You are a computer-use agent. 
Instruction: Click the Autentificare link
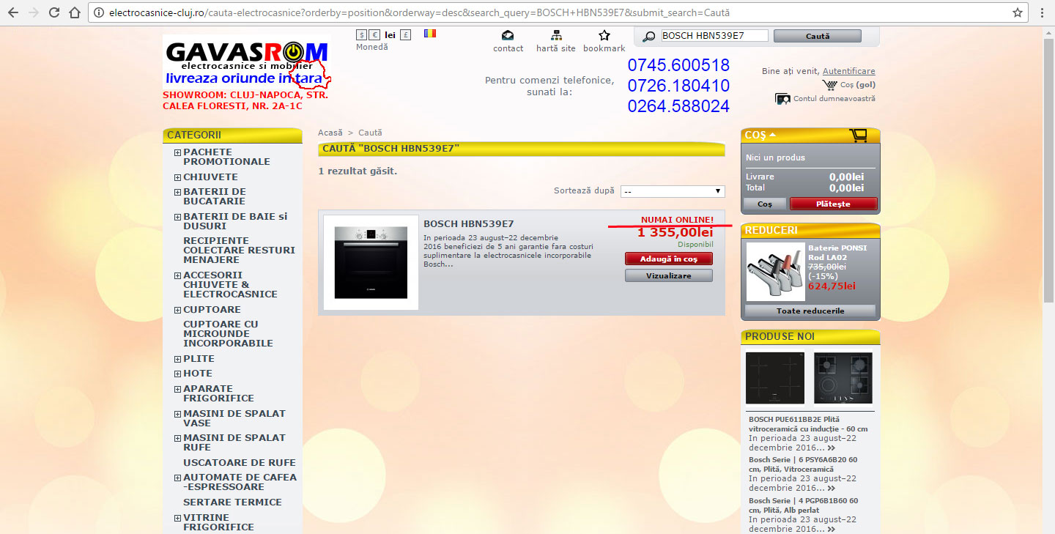point(848,71)
